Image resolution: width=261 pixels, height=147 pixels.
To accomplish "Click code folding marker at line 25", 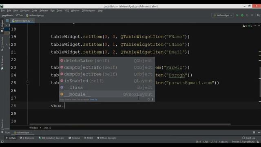I will click(28, 82).
